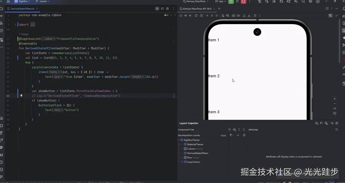345x183 pixels.
Task: Select DerivedStateOfItem in Component Tree
Action: click(x=197, y=153)
